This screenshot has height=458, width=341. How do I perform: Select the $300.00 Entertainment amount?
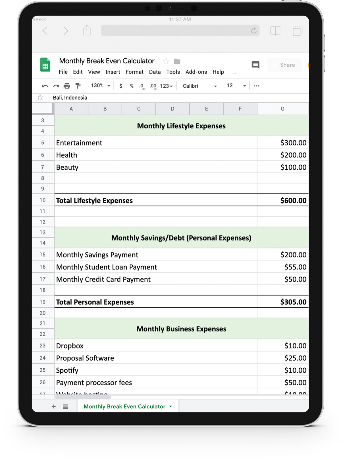click(x=283, y=143)
